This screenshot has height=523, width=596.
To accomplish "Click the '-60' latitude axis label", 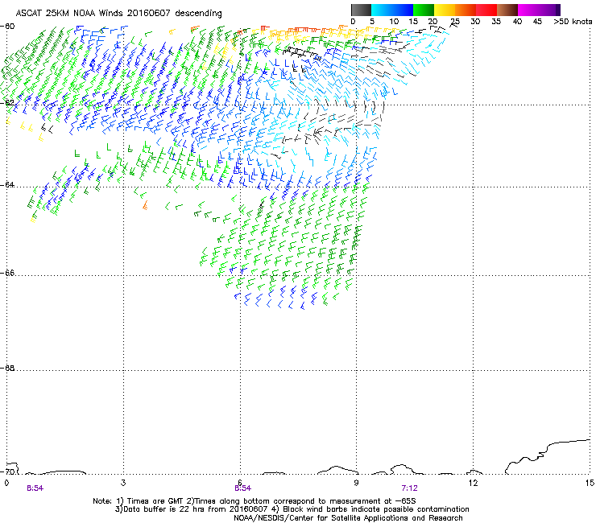I will (x=7, y=27).
